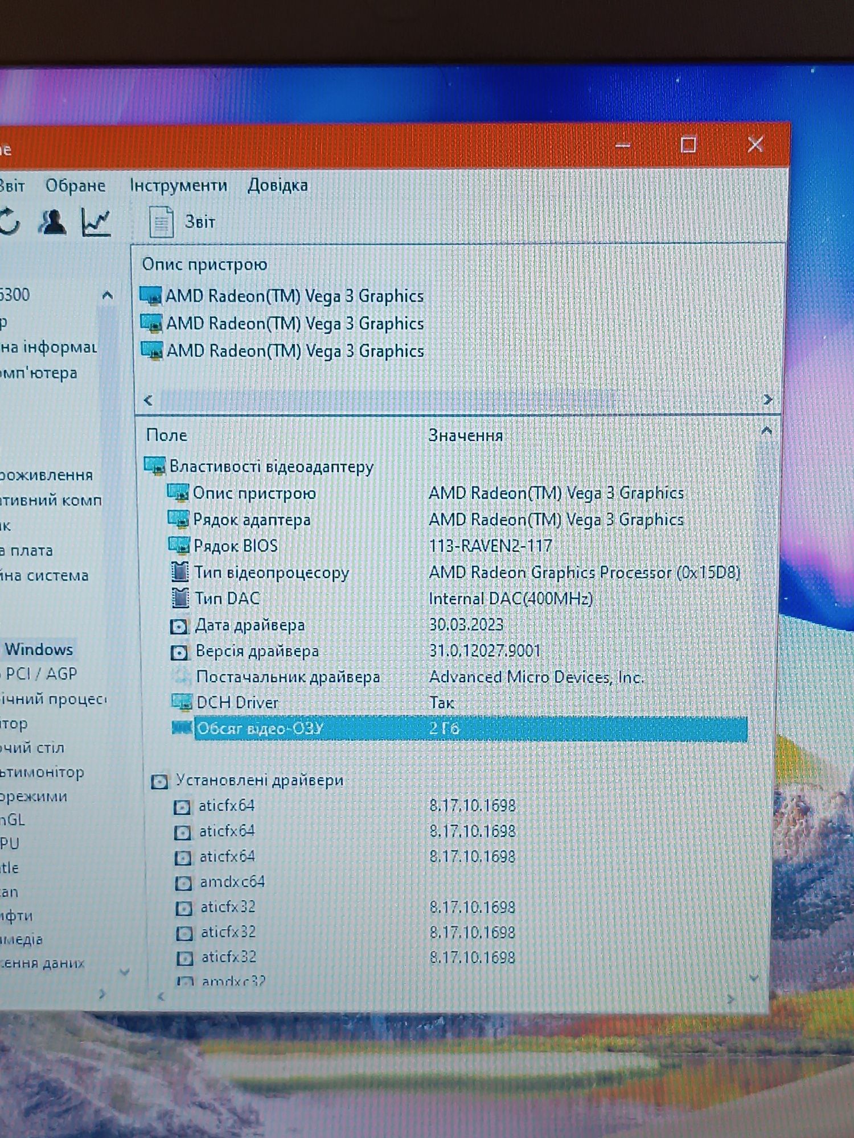854x1138 pixels.
Task: Select second AMD Radeon Vega 3 Graphics device
Action: tap(282, 323)
